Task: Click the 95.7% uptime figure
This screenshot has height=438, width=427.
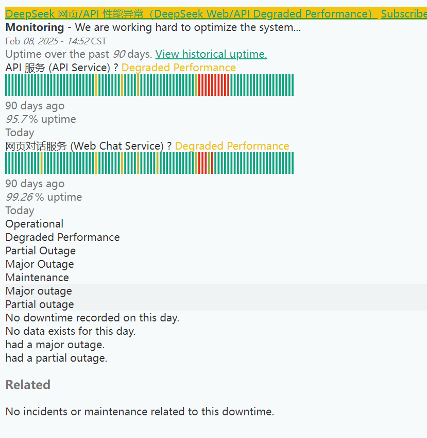Action: point(22,119)
